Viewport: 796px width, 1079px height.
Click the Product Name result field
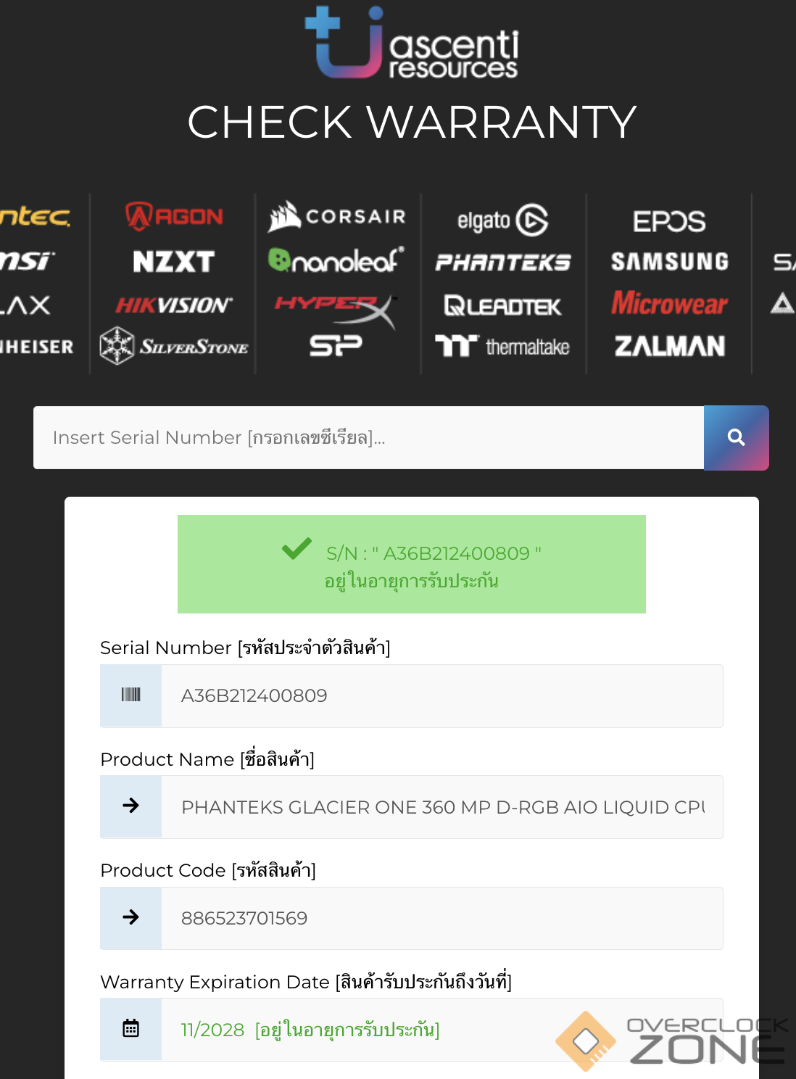441,807
